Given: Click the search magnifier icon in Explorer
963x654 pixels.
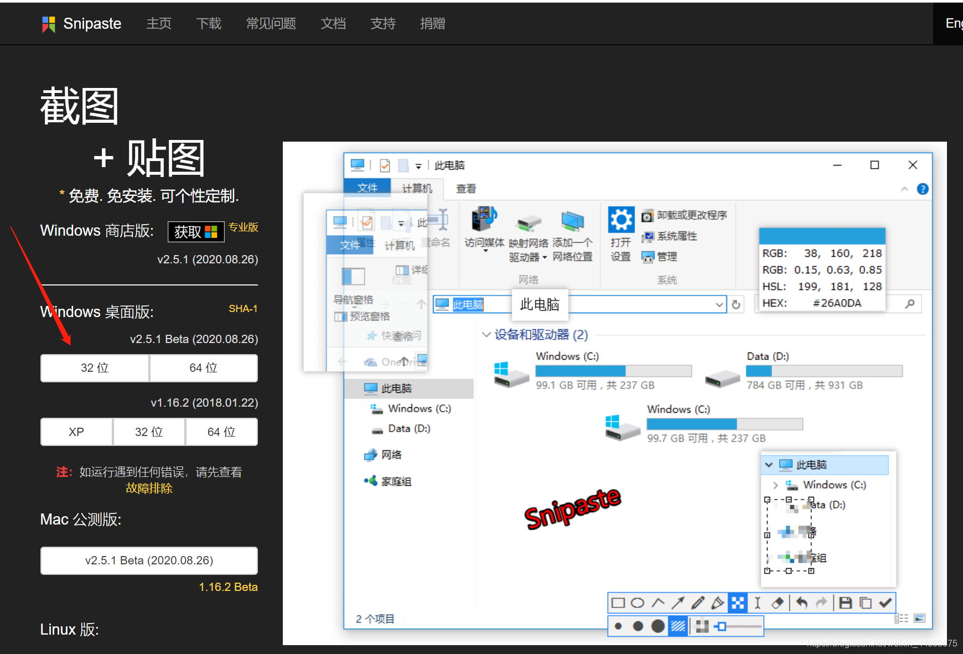Looking at the screenshot, I should pos(910,304).
